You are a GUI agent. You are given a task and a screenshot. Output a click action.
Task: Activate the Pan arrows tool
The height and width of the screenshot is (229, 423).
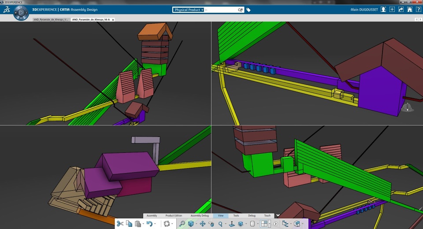pyautogui.click(x=202, y=224)
